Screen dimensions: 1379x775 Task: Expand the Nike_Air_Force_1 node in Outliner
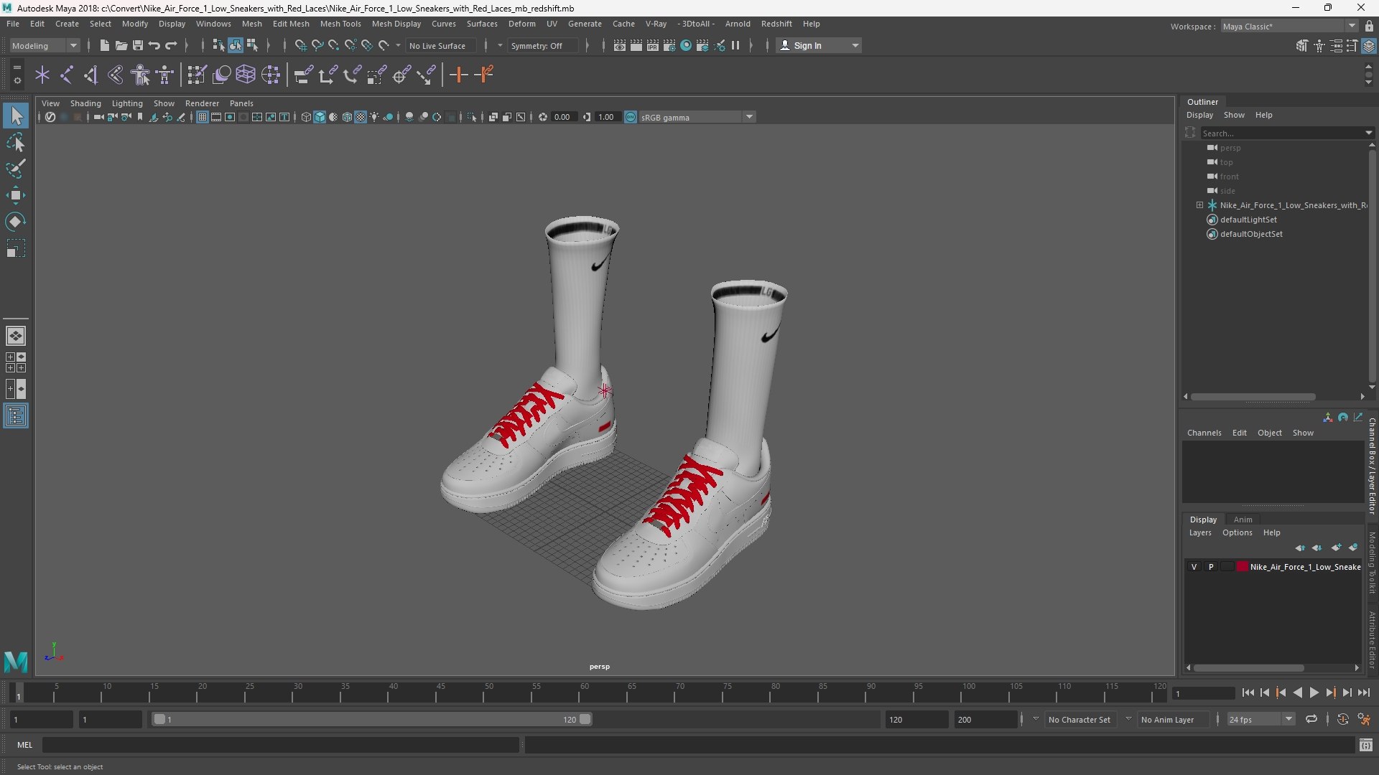[1199, 205]
